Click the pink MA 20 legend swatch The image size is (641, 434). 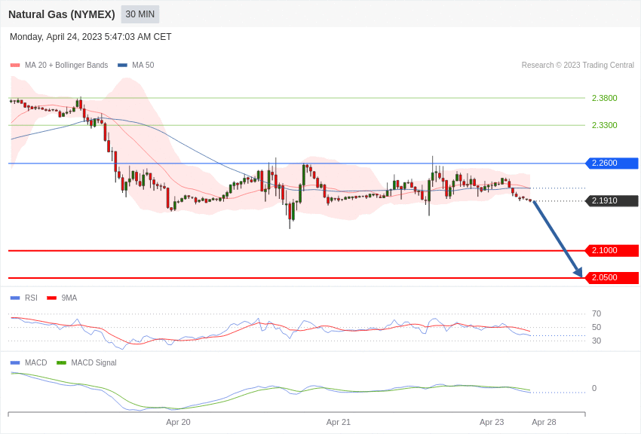point(15,65)
